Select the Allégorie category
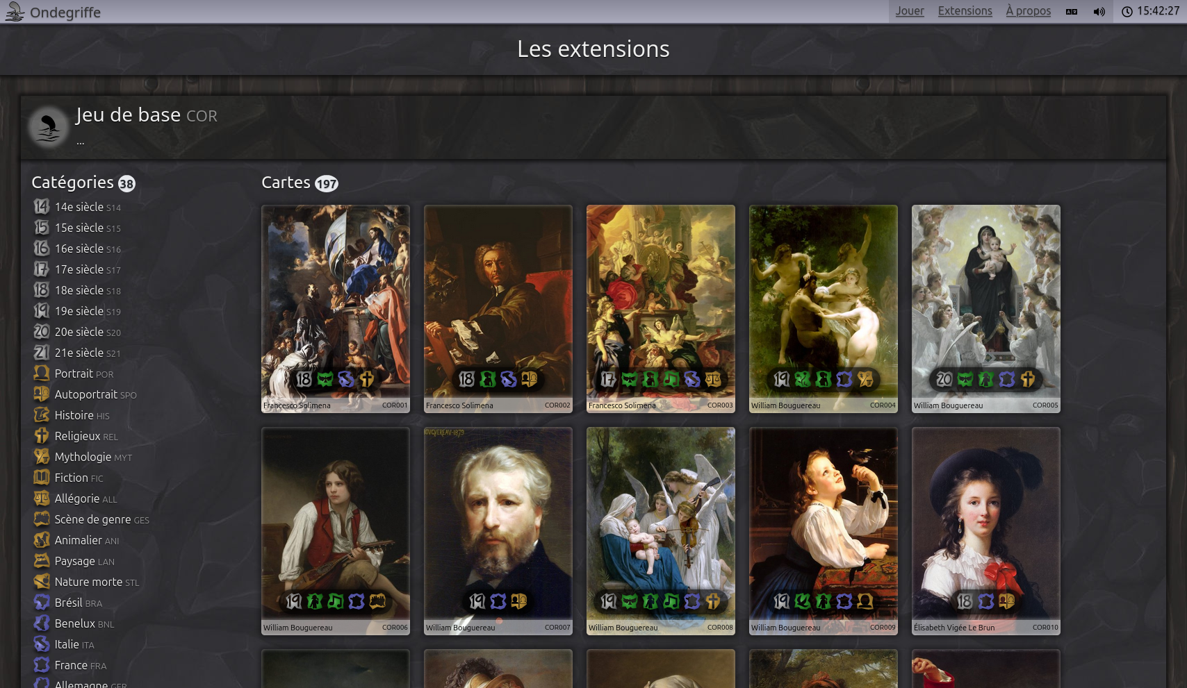Image resolution: width=1187 pixels, height=688 pixels. 76,498
